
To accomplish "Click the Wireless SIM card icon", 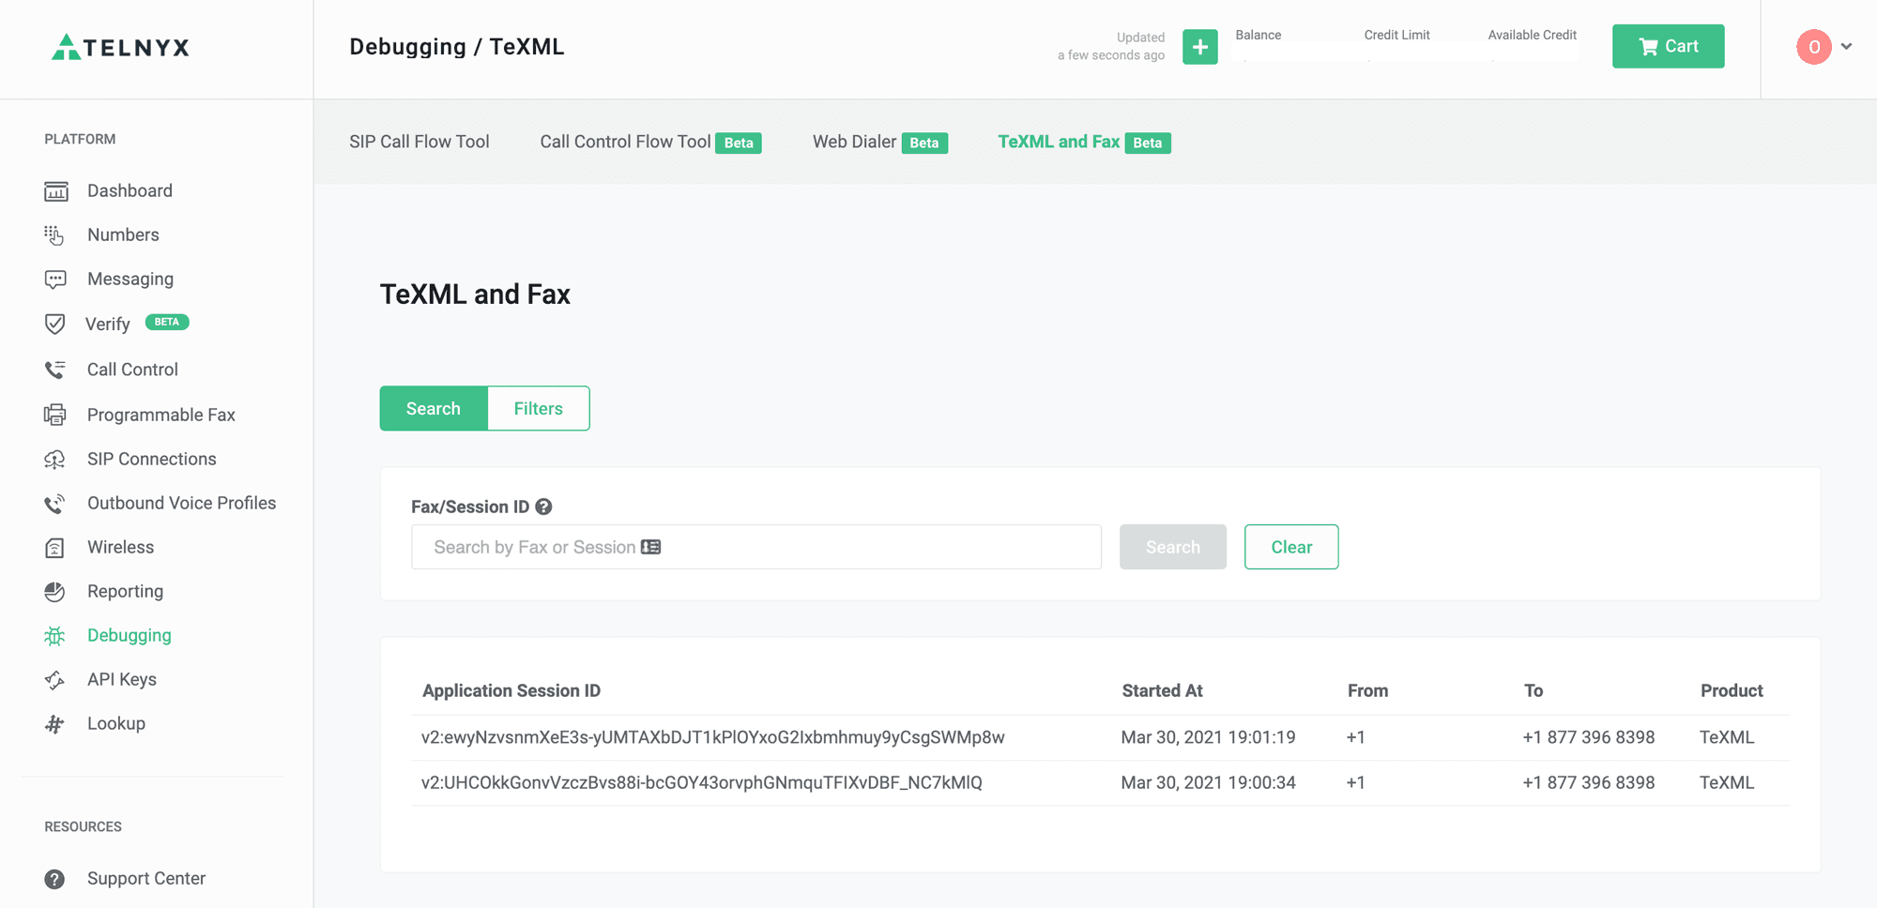I will (54, 548).
